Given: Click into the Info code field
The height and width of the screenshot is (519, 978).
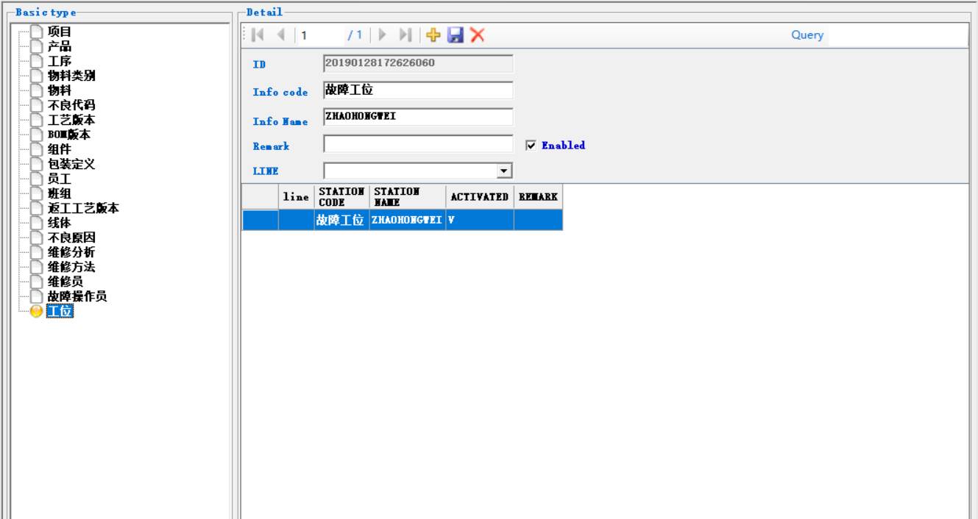Looking at the screenshot, I should 417,90.
